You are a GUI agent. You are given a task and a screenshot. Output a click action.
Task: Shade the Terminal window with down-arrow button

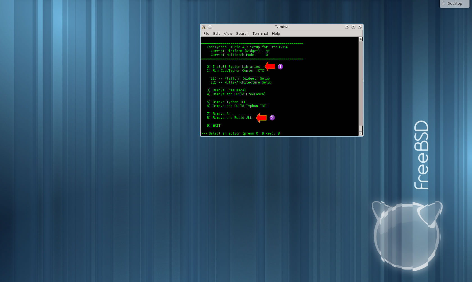coord(347,27)
